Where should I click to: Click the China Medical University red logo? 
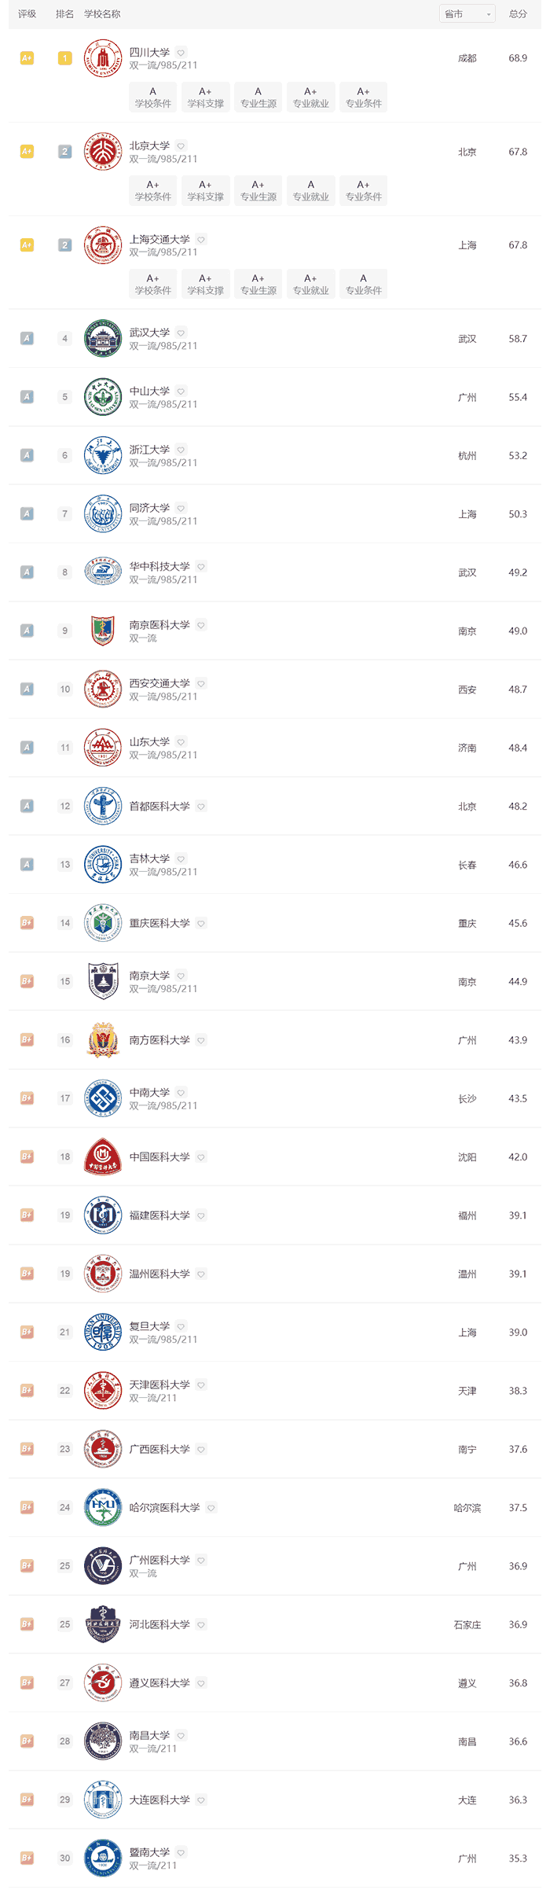tap(103, 1157)
